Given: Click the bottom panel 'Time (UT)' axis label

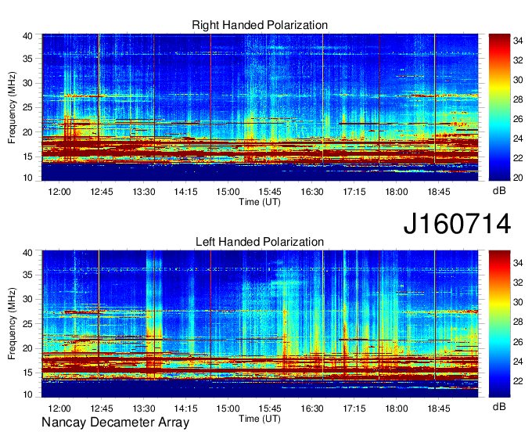Looking at the screenshot, I should pyautogui.click(x=260, y=419).
